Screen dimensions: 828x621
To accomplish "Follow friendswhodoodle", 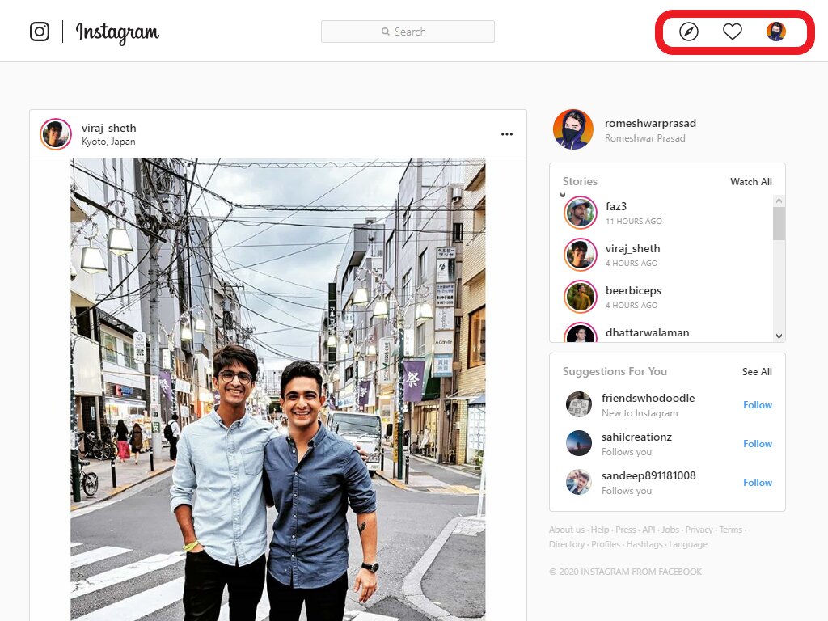I will coord(757,405).
